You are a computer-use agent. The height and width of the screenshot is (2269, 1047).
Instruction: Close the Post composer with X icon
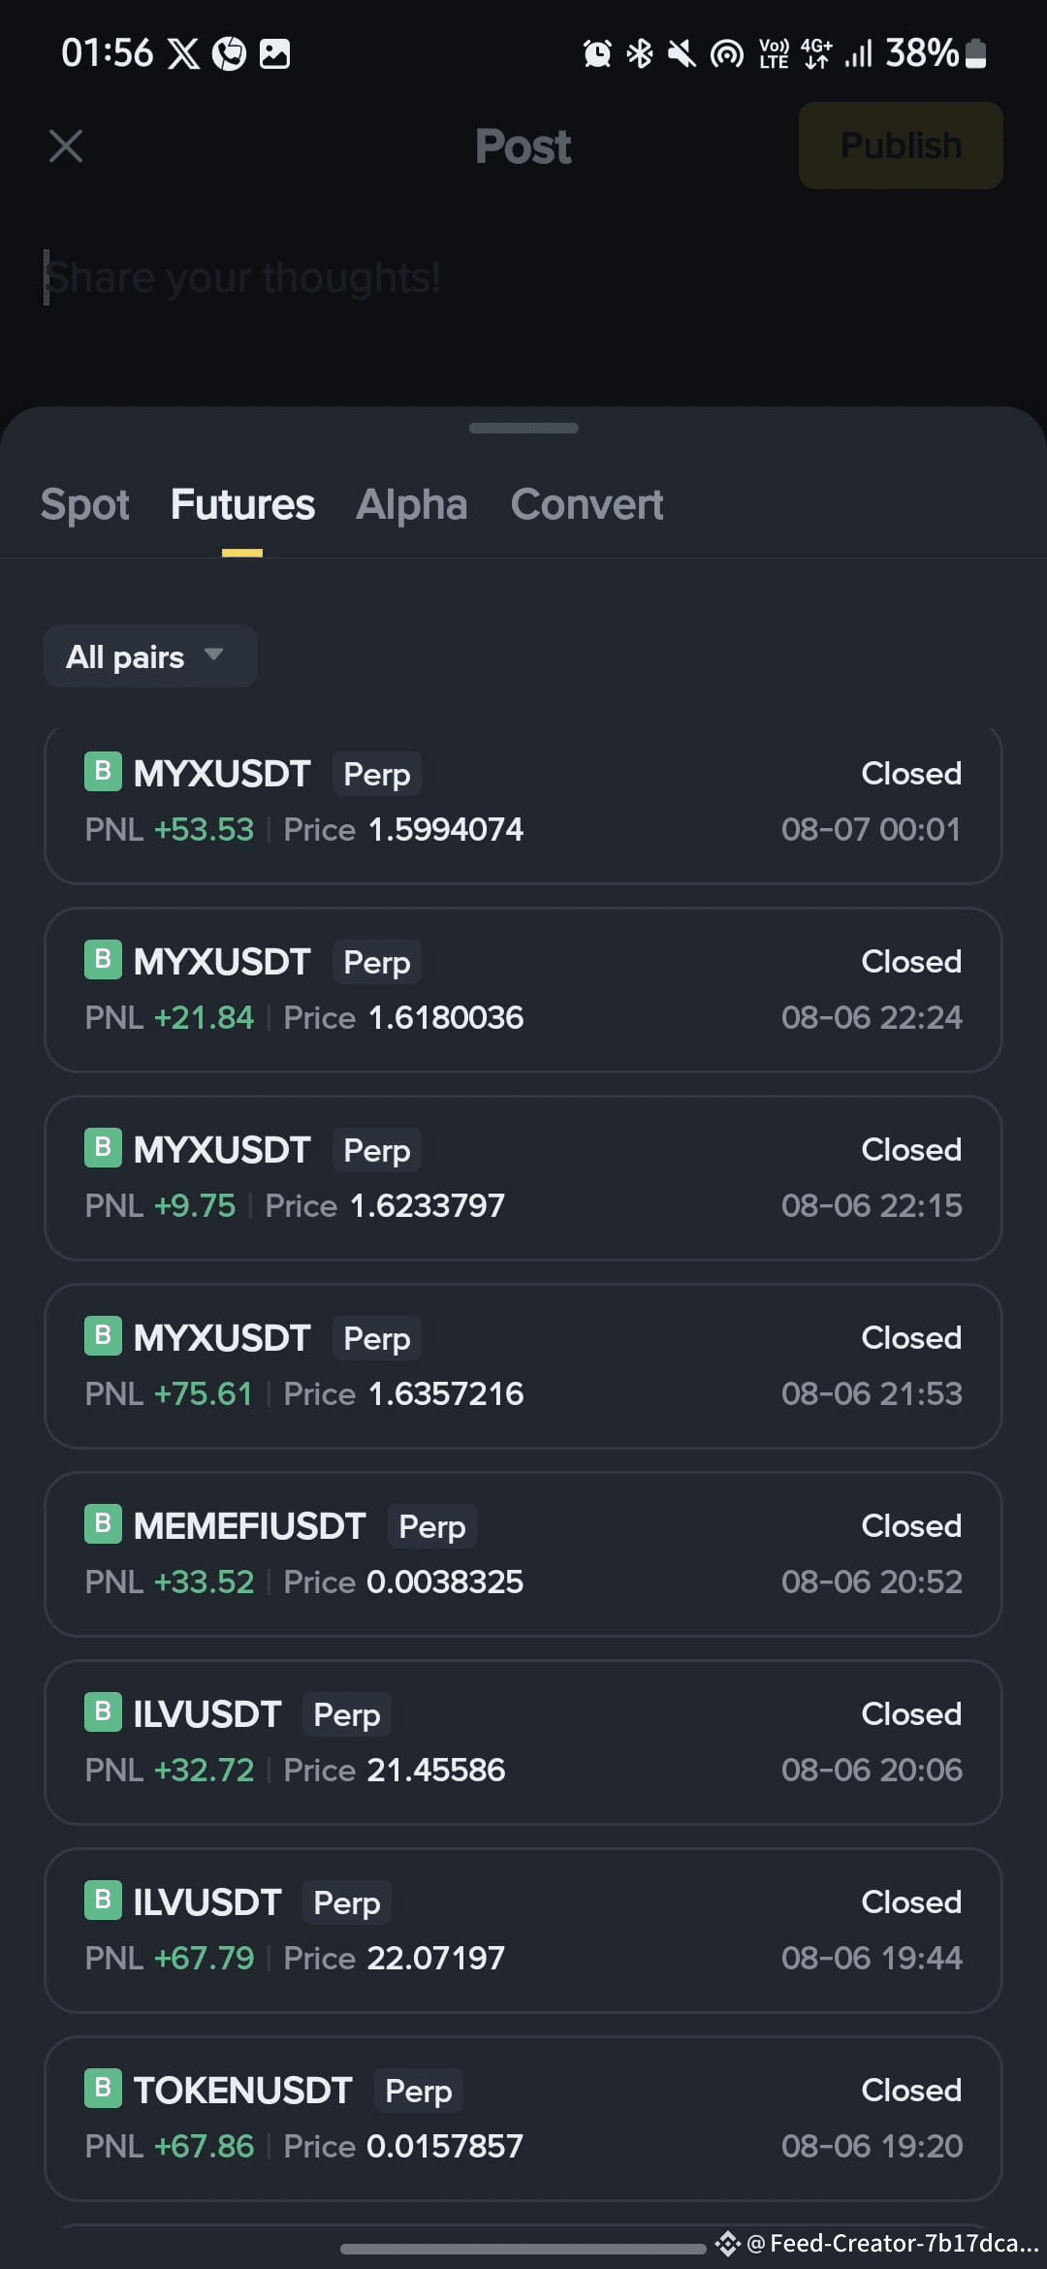pyautogui.click(x=66, y=146)
